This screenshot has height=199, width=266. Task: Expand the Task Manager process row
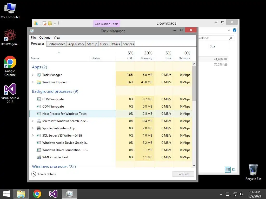(33, 75)
